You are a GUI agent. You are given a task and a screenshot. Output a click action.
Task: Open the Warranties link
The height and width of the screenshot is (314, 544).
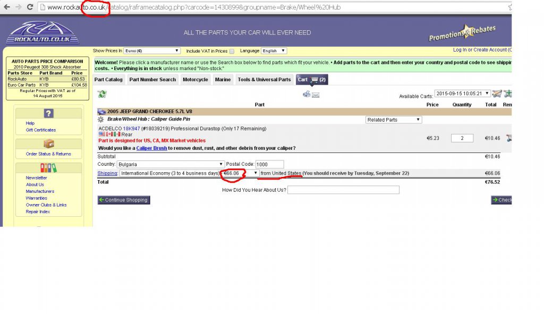tap(36, 198)
